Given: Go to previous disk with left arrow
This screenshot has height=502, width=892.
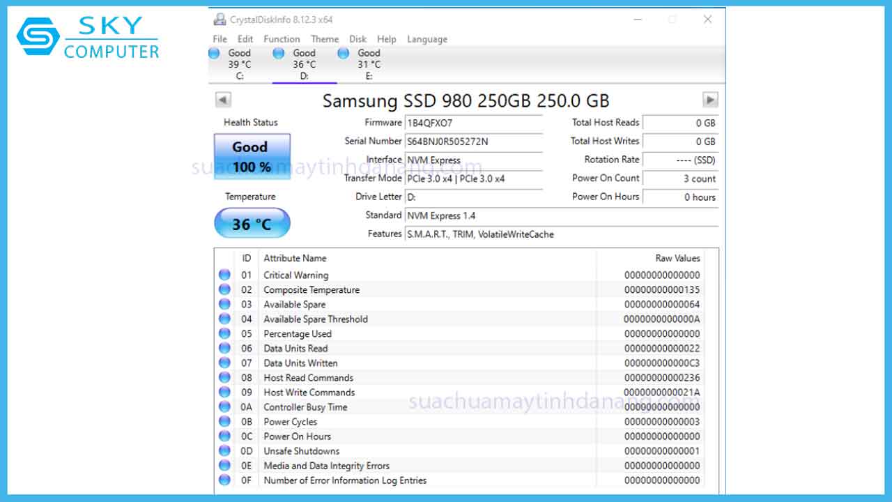Looking at the screenshot, I should (x=223, y=100).
